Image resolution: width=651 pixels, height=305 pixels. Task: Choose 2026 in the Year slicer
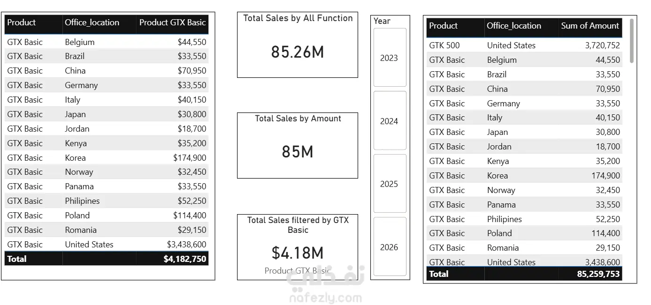pos(390,247)
